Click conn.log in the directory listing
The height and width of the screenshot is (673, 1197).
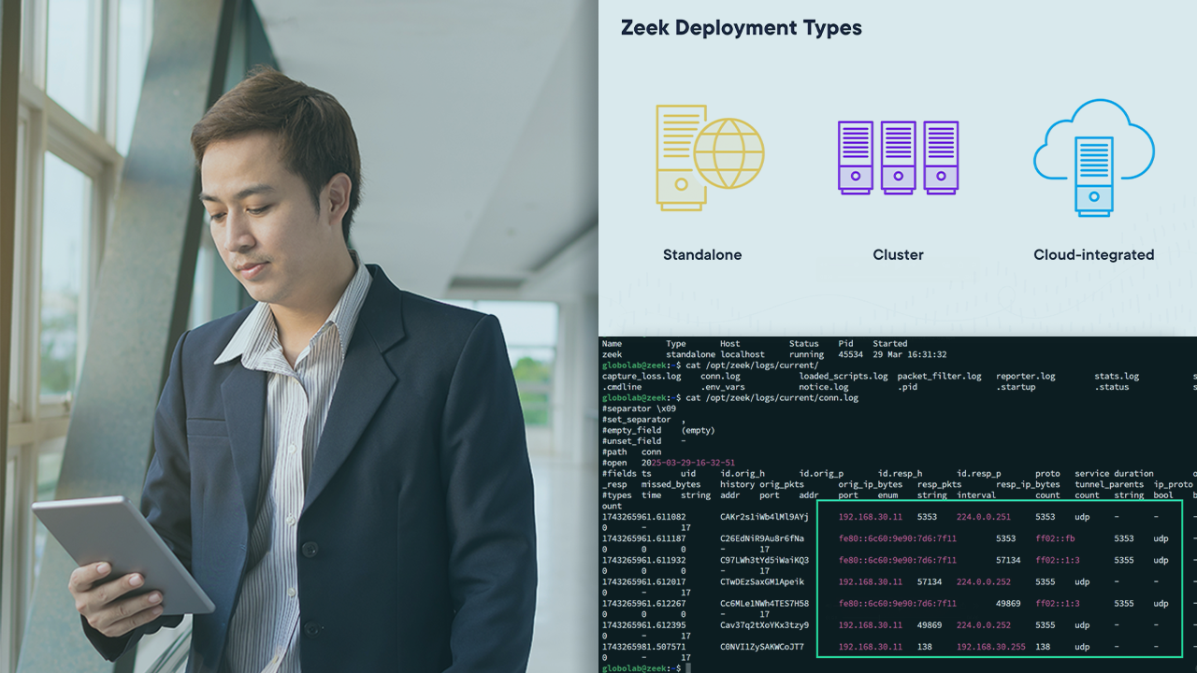point(723,376)
